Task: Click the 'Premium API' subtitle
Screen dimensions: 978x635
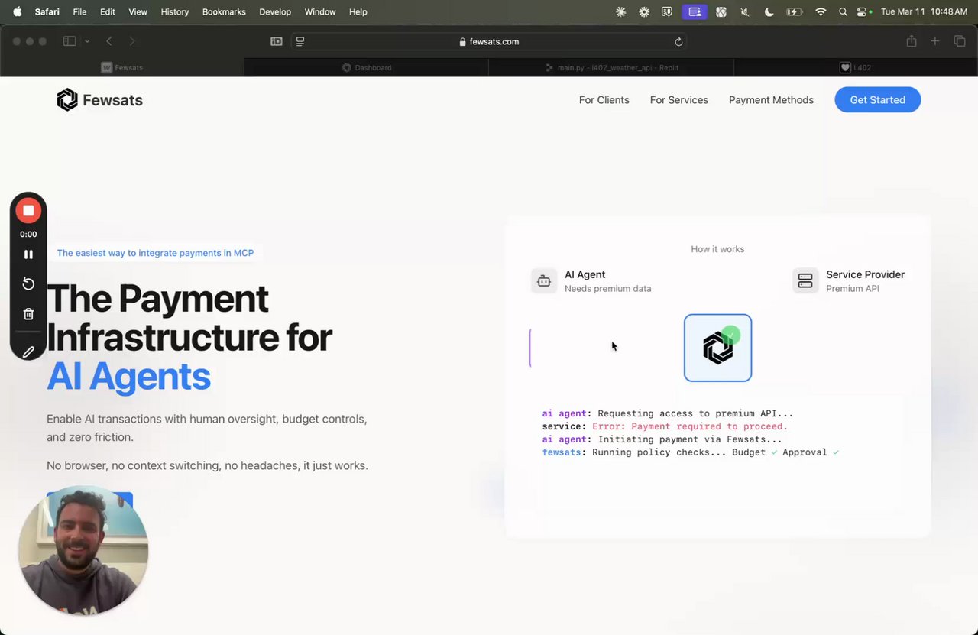Action: pyautogui.click(x=853, y=289)
